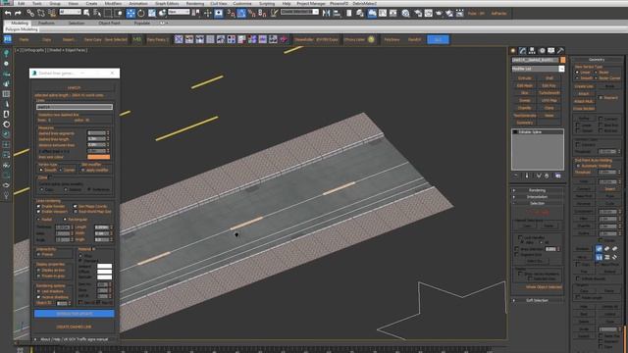Open the Create command panel tab
628x353 pixels.
[x=513, y=50]
